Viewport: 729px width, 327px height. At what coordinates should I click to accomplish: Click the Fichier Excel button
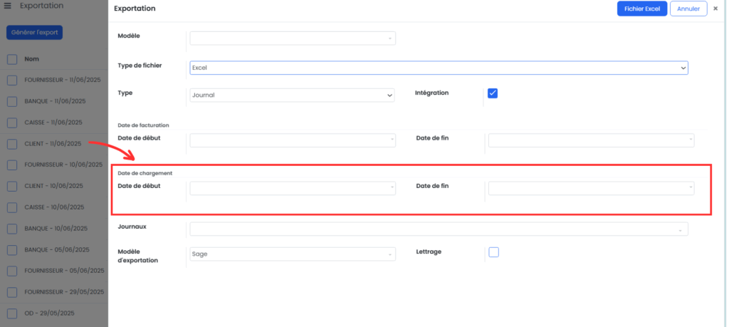pos(642,9)
